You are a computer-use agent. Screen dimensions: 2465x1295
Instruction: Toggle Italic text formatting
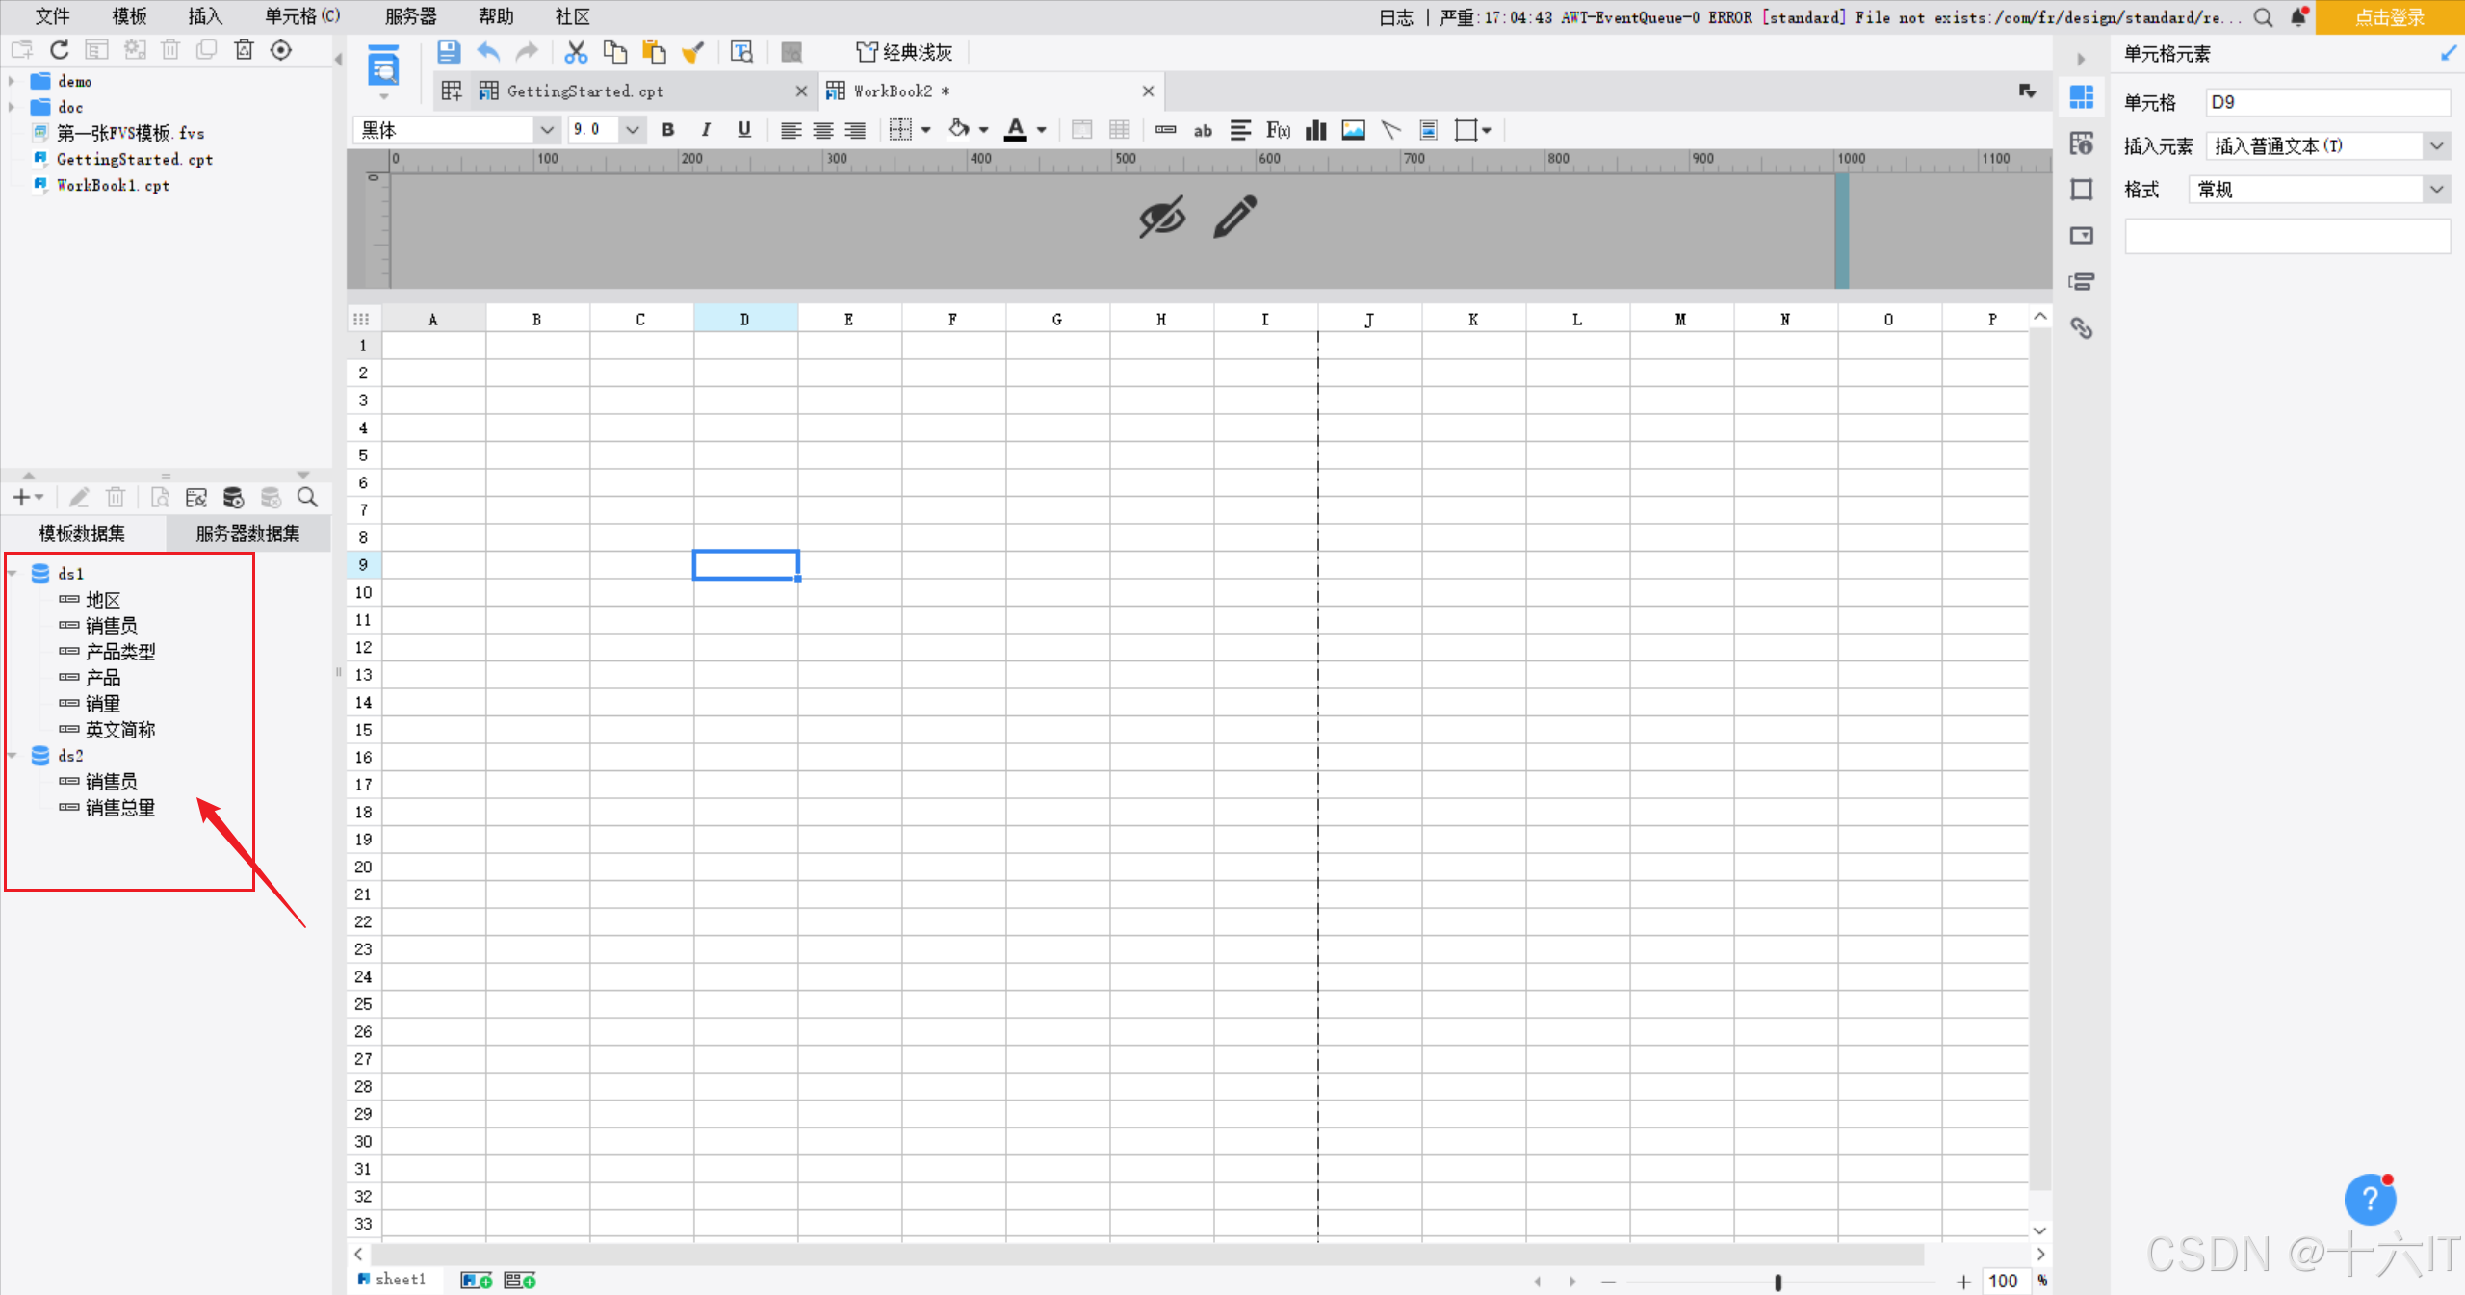tap(706, 130)
